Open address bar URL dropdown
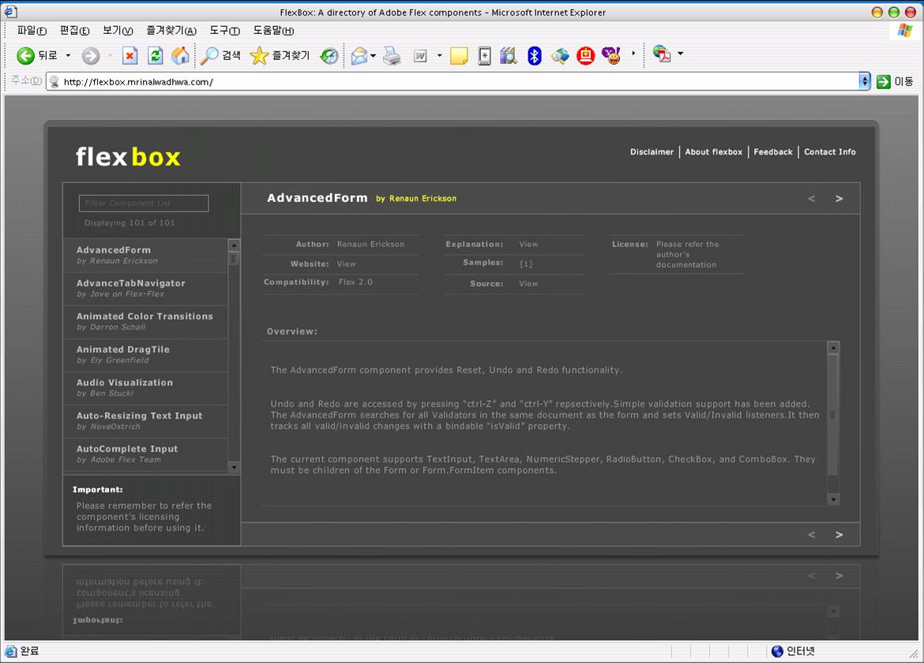The image size is (924, 663). coord(865,81)
